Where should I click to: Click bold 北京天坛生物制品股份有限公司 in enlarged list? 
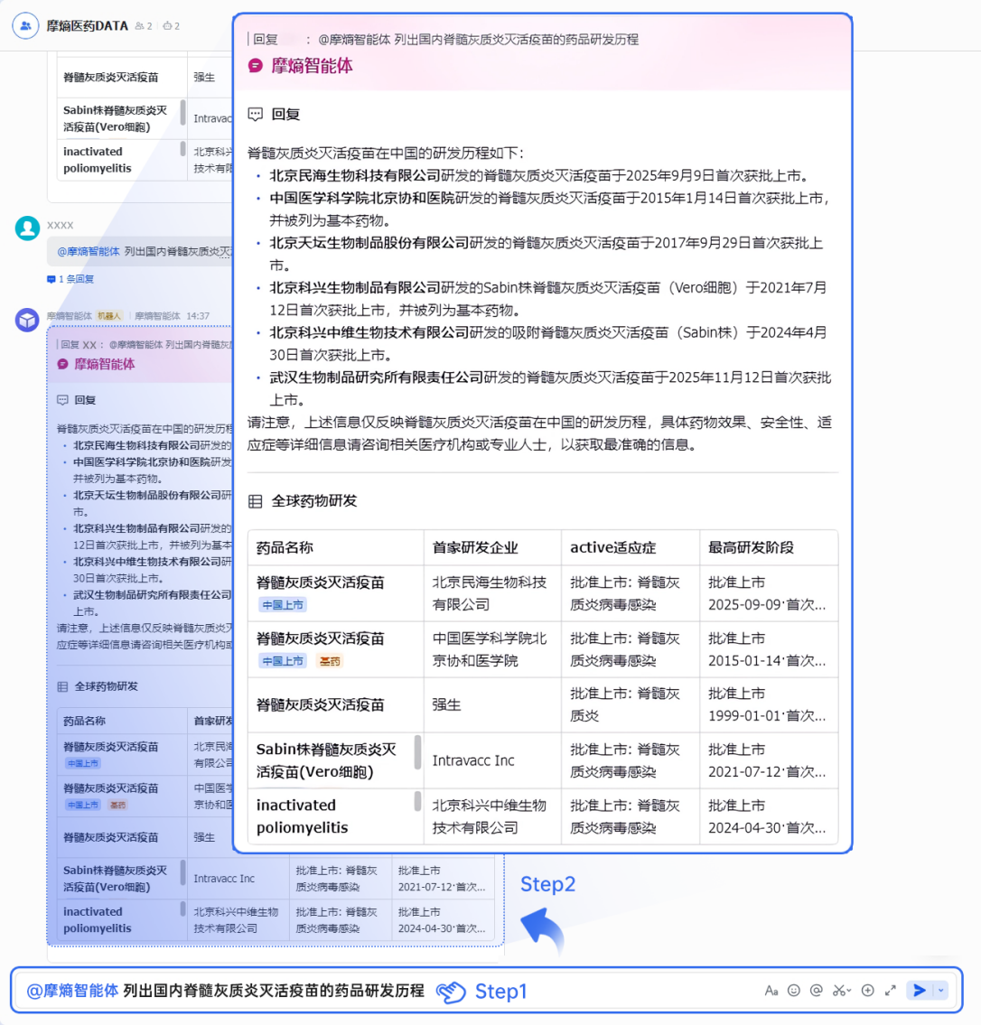click(x=369, y=243)
